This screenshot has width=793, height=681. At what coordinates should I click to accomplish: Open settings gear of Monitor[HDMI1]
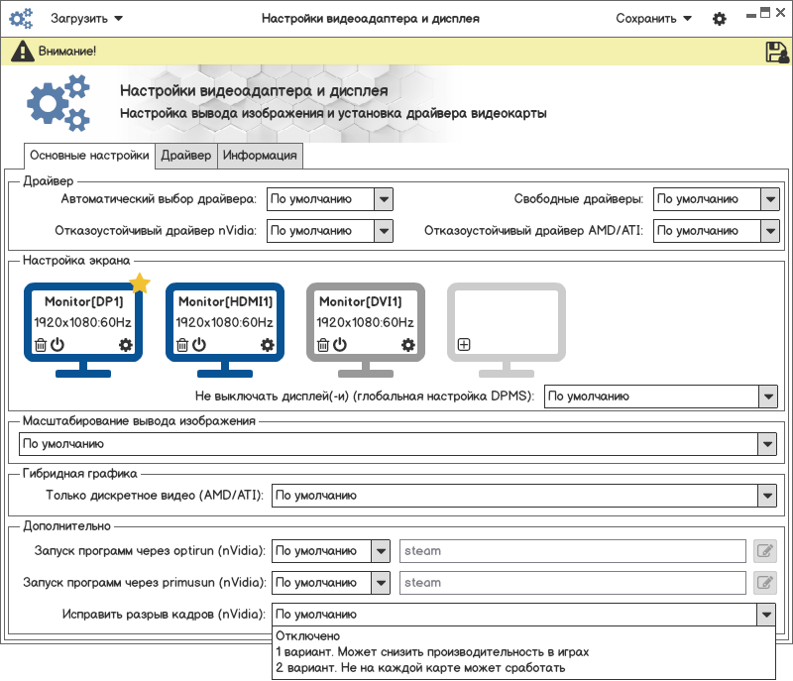267,345
